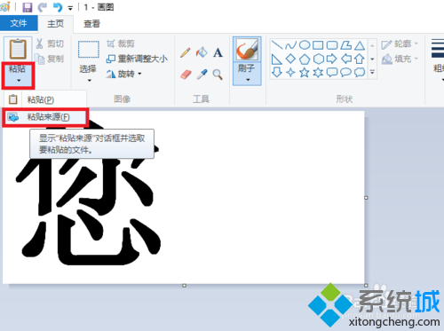Screen dimensions: 444x331
Task: Select the Color picker eyedropper tool
Action: [x=202, y=75]
